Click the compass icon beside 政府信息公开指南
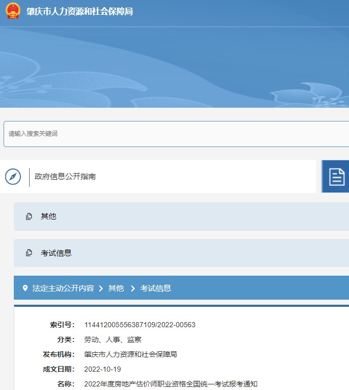 tap(13, 177)
